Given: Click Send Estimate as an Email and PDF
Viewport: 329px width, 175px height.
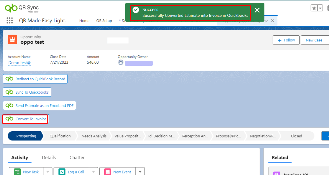Looking at the screenshot, I should (40, 106).
